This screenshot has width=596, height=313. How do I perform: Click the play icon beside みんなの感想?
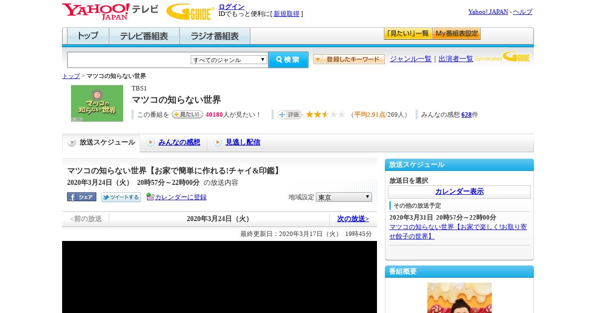point(150,143)
